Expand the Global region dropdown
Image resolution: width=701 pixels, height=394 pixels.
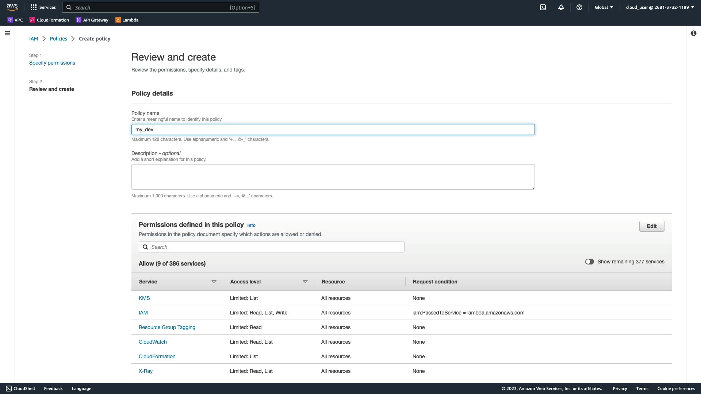tap(604, 7)
